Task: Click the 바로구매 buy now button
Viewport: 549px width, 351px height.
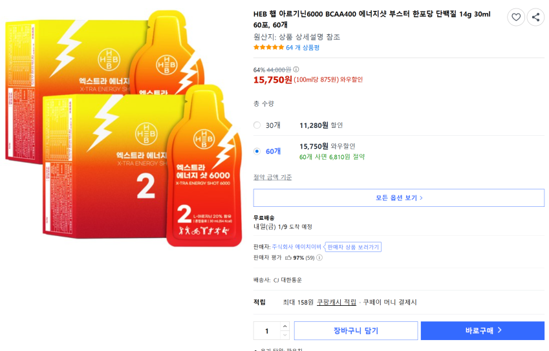Action: click(482, 331)
